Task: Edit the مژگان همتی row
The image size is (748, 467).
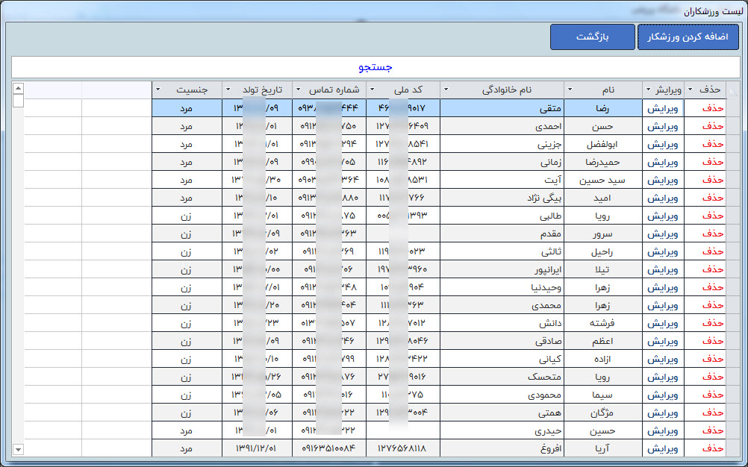Action: point(662,413)
